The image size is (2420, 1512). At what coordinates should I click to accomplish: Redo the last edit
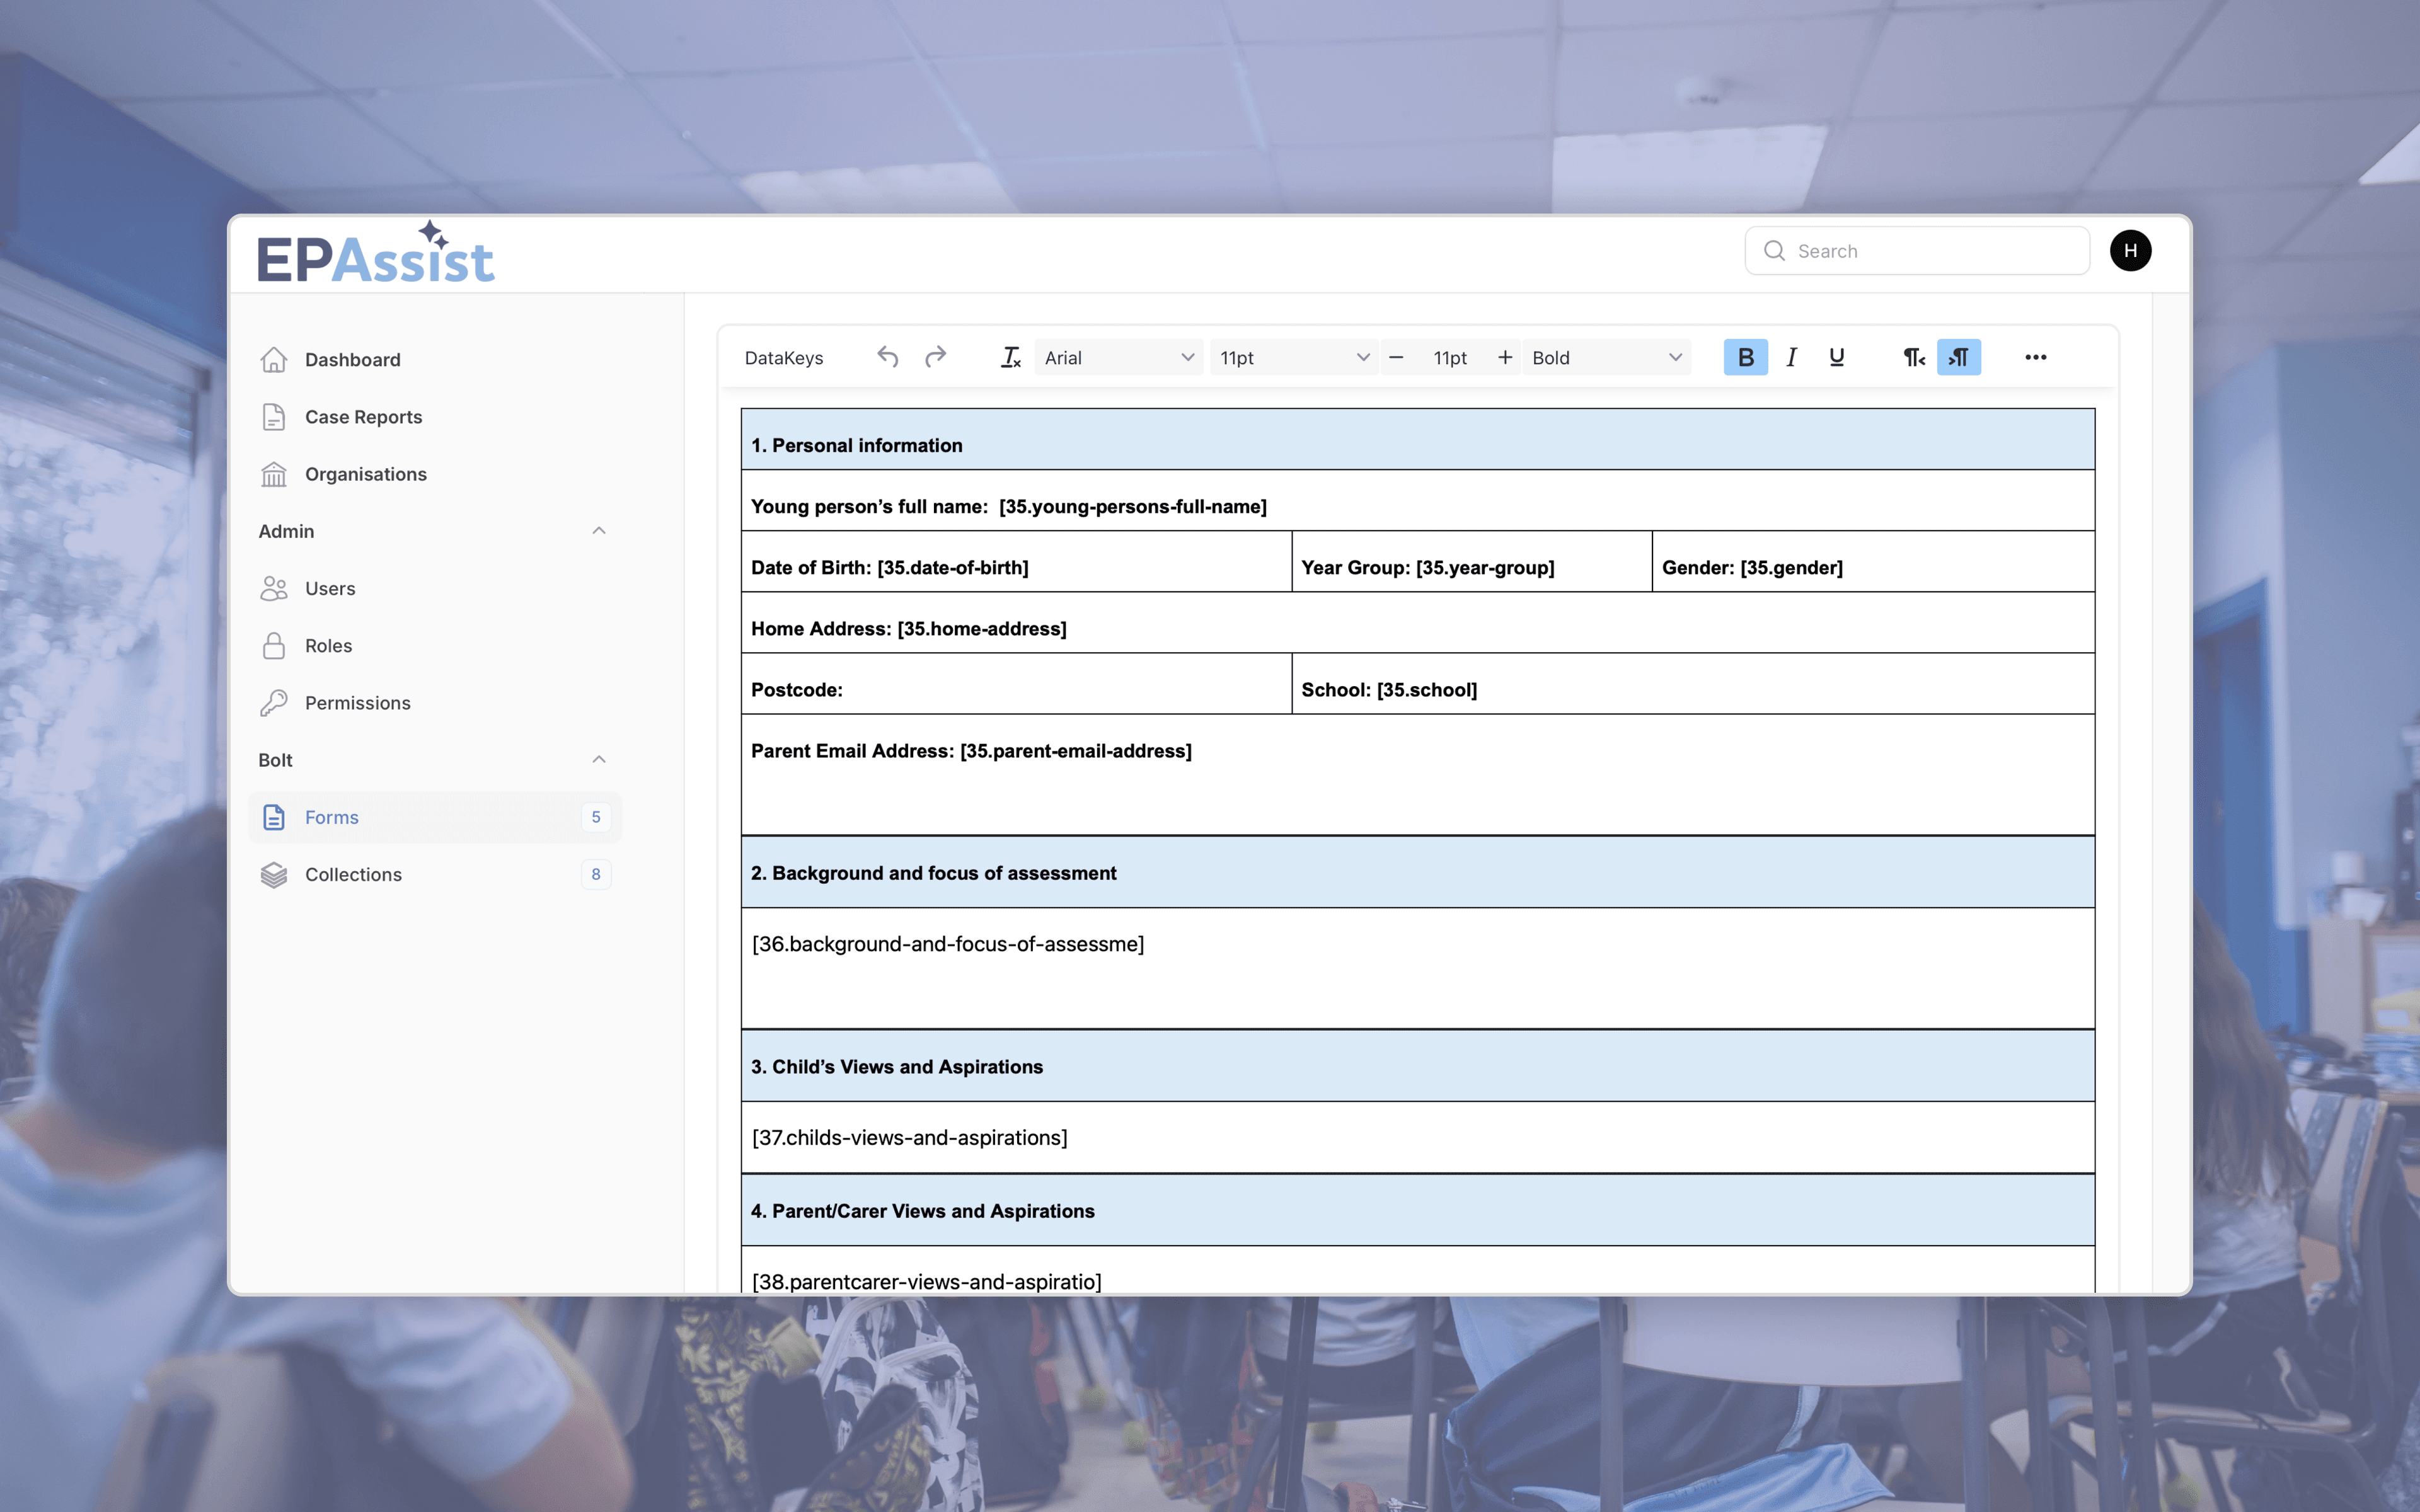pos(935,357)
